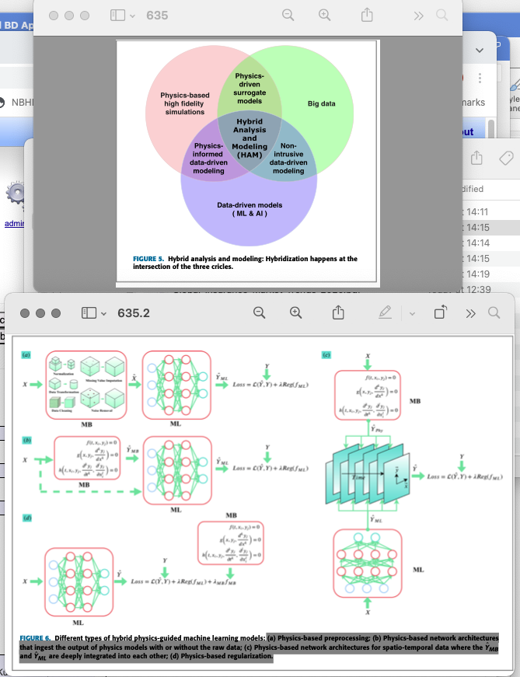The width and height of the screenshot is (520, 677).
Task: Toggle the sidebar in 635.2 window
Action: click(x=88, y=312)
